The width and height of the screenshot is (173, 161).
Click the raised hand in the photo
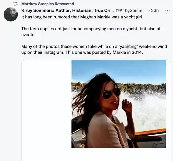(x=127, y=105)
